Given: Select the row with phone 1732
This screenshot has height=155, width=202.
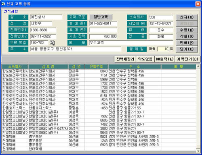Looking at the screenshot, I should click(99, 83).
